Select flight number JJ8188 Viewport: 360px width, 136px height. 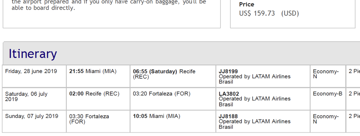pyautogui.click(x=228, y=117)
